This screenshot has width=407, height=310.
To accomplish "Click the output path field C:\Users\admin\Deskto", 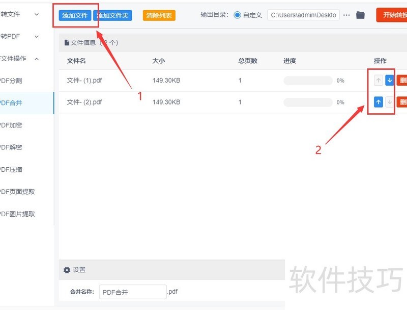I will 303,15.
